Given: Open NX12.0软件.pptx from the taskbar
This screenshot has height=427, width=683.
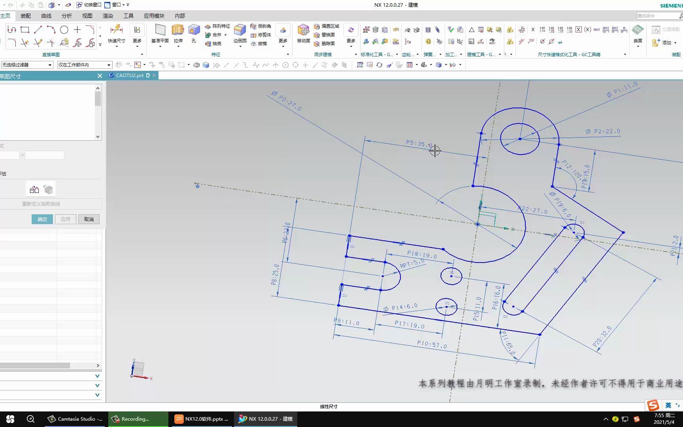Looking at the screenshot, I should point(202,419).
